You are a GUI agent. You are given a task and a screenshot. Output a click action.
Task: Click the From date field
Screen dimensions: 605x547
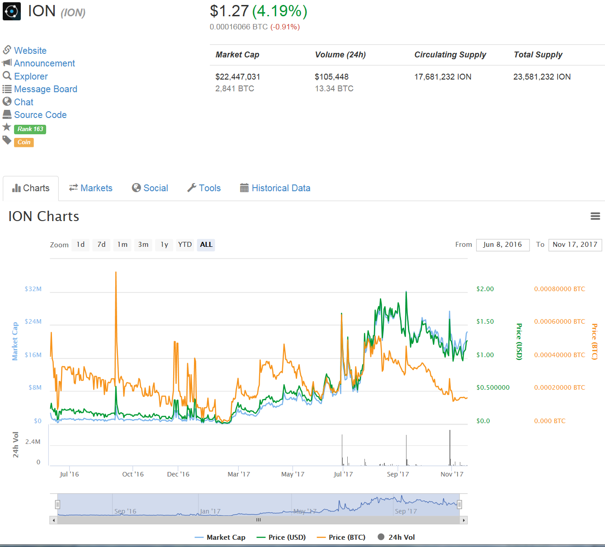(503, 245)
